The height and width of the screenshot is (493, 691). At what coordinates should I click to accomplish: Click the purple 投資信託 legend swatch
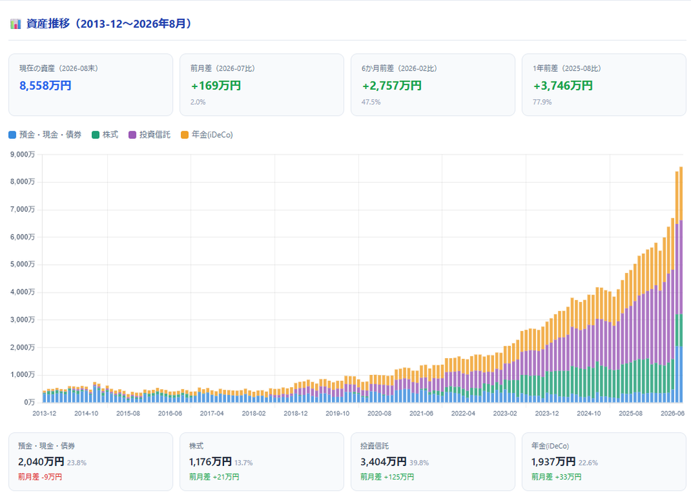(132, 135)
